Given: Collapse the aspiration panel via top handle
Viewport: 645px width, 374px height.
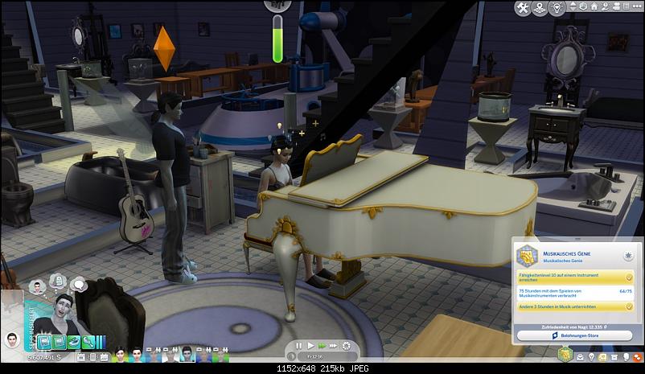Looking at the screenshot, I should 577,239.
